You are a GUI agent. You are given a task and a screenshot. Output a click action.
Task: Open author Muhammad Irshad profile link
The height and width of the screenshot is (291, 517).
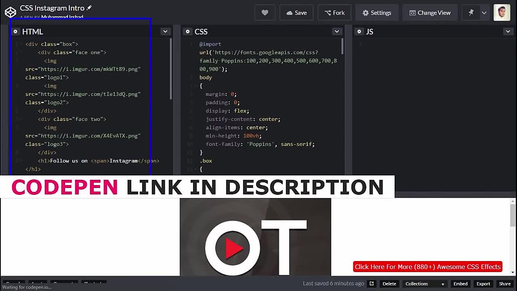pyautogui.click(x=62, y=17)
